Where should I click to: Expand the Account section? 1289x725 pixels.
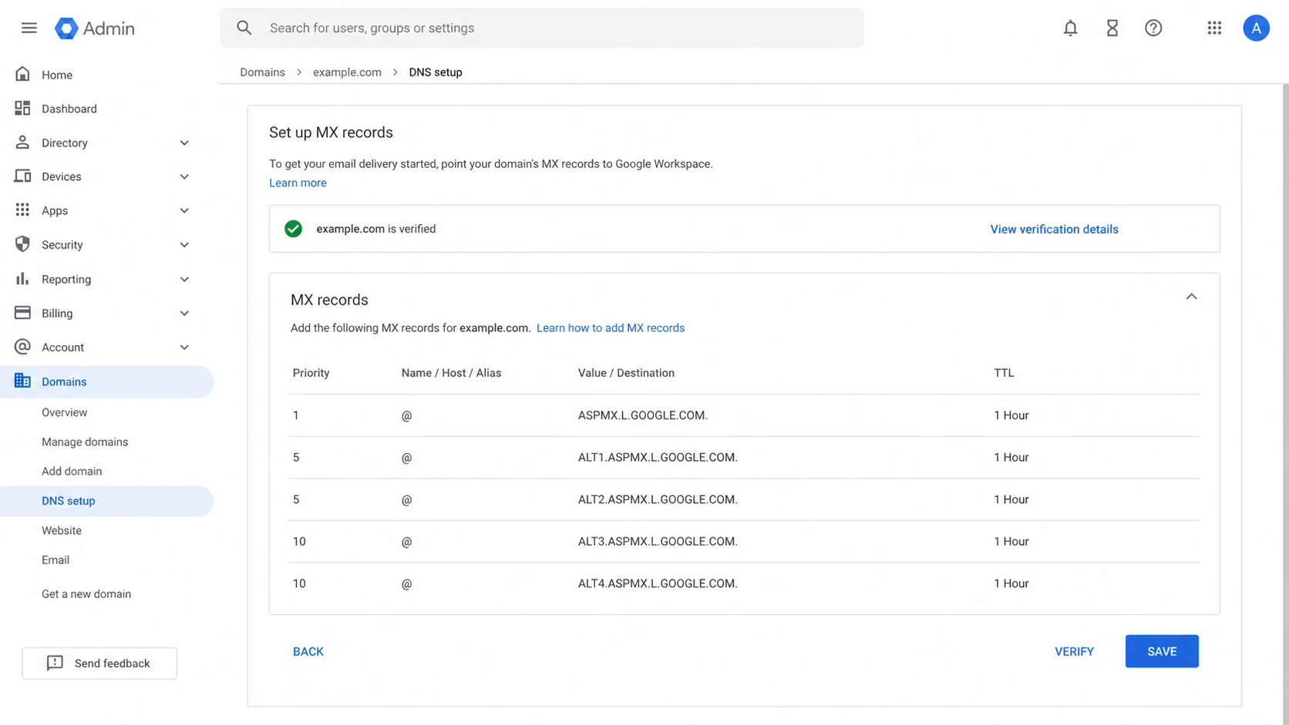click(x=184, y=347)
